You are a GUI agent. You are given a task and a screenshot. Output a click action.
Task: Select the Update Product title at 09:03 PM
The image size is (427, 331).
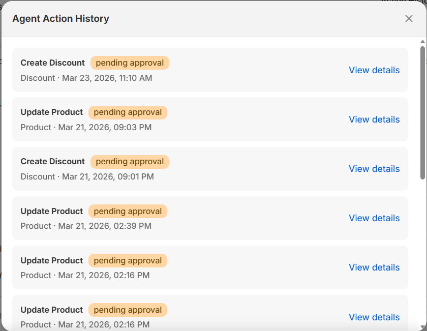coord(51,112)
